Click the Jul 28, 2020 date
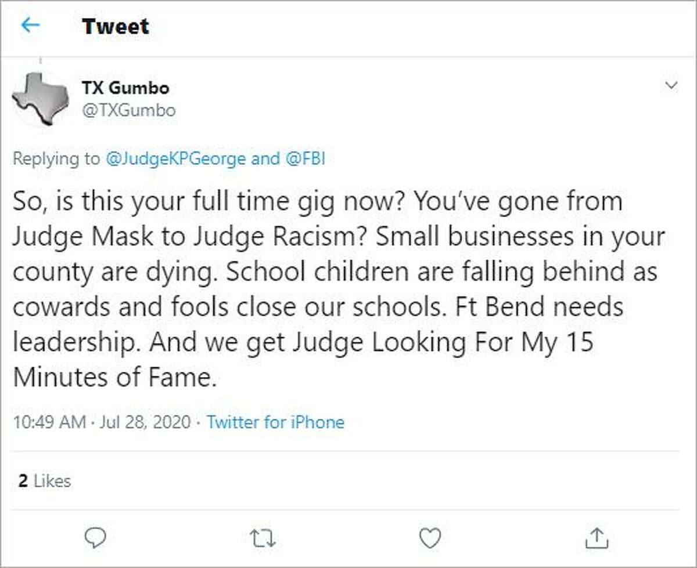Screen dimensions: 697x568 click(145, 422)
